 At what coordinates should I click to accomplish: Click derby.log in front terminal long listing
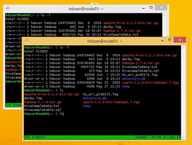coord(131,59)
